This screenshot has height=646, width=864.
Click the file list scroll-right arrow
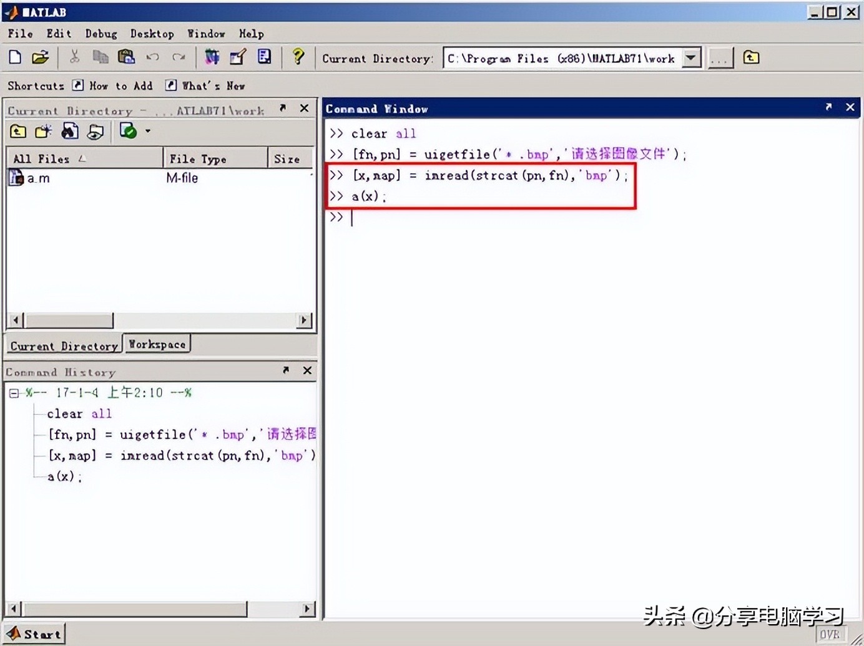(x=304, y=321)
